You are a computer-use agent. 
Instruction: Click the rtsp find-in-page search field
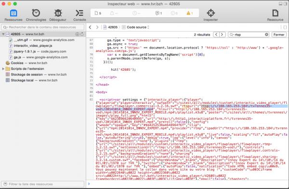pyautogui.click(x=248, y=35)
